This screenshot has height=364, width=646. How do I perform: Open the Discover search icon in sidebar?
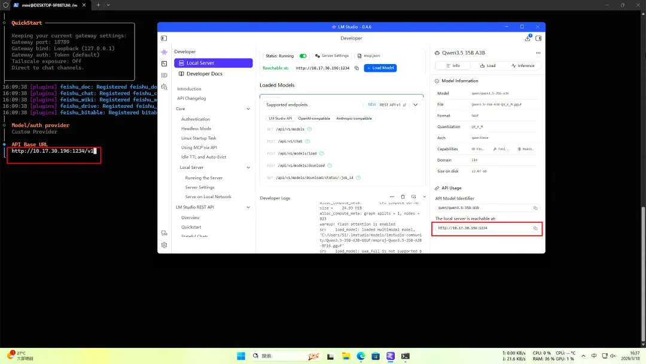(164, 87)
